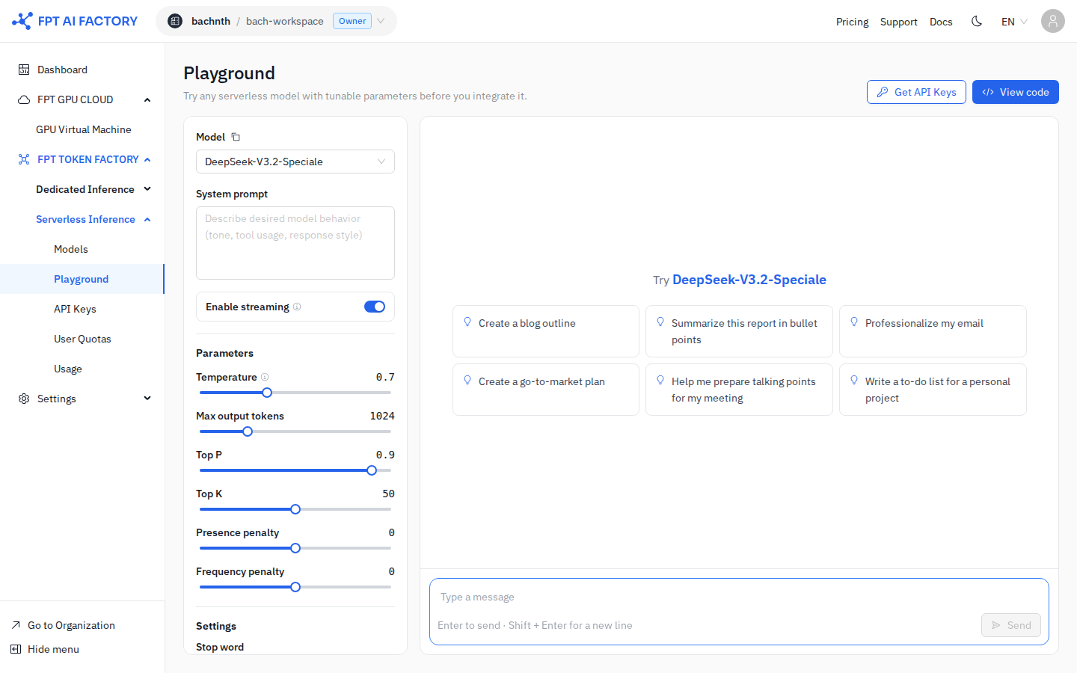Viewport: 1077px width, 673px height.
Task: Open the EN language dropdown
Action: (1014, 21)
